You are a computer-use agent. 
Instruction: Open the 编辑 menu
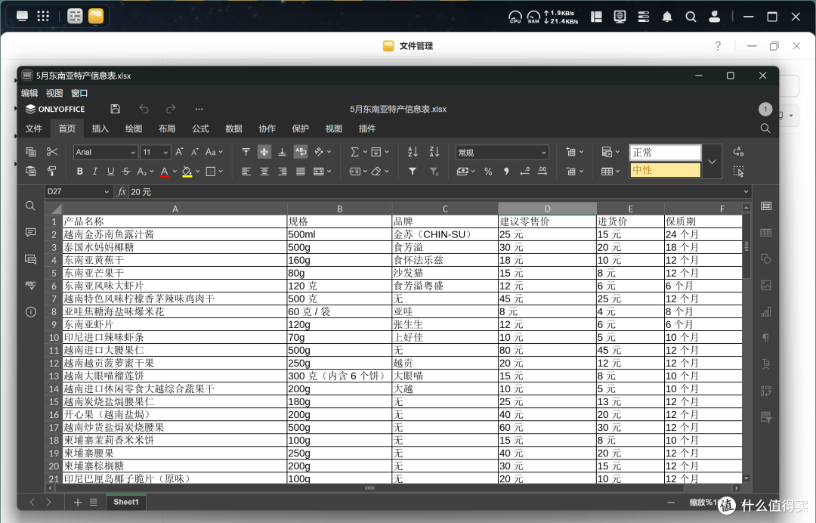coord(29,93)
